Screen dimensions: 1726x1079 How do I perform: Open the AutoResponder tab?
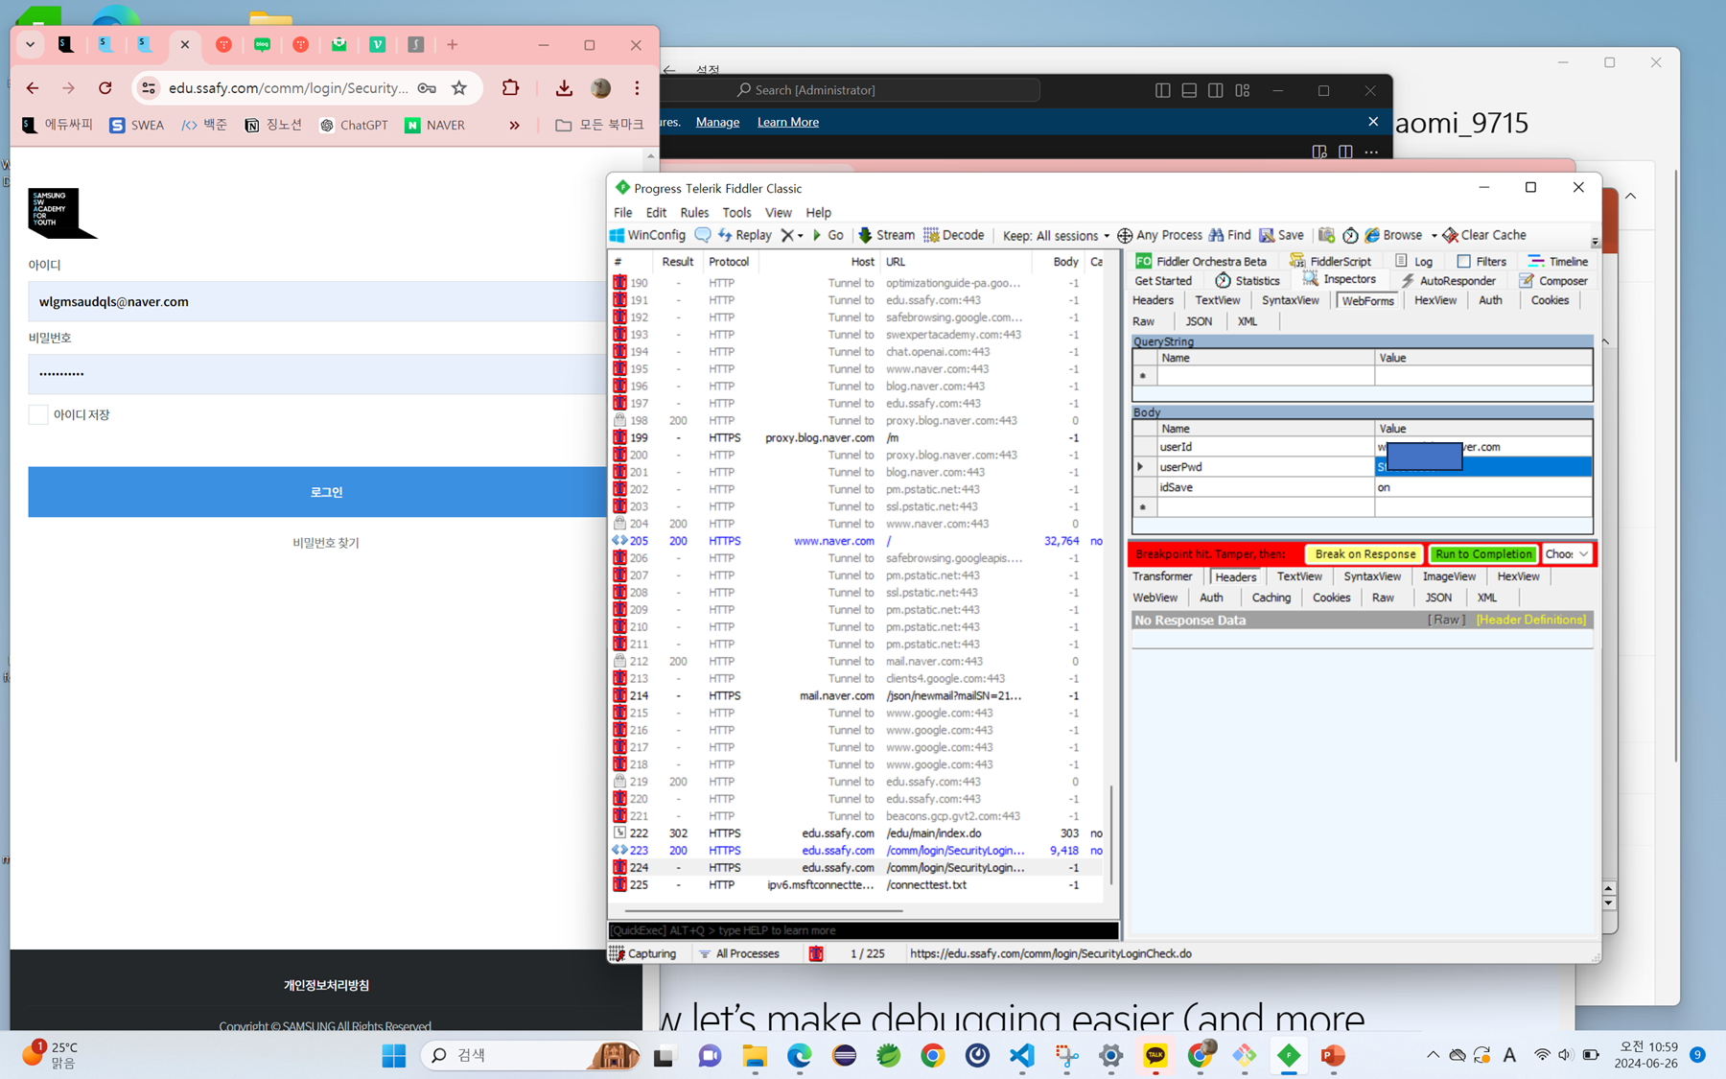point(1449,281)
